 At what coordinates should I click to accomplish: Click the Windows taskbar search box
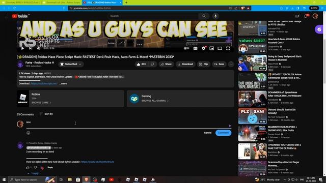(33, 179)
